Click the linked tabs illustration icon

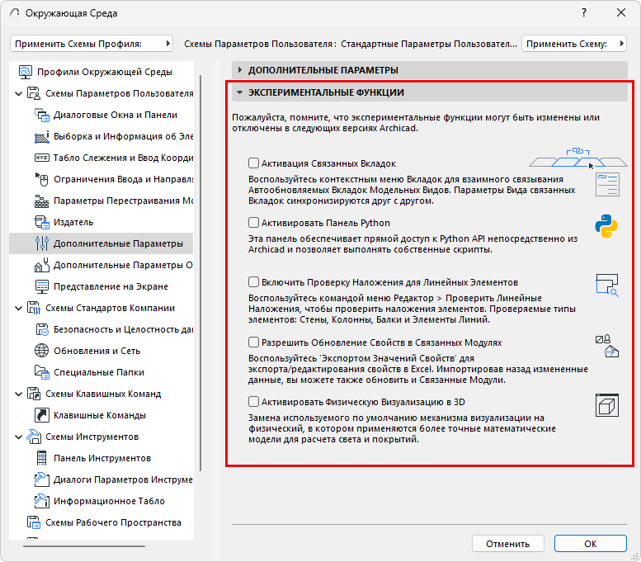578,158
